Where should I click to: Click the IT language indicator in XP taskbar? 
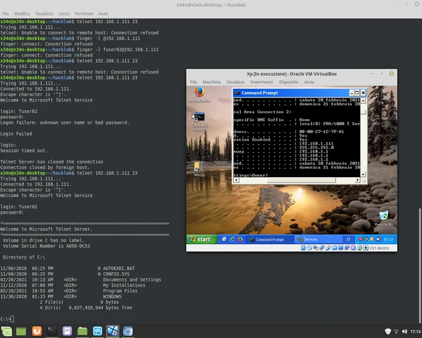coord(349,239)
